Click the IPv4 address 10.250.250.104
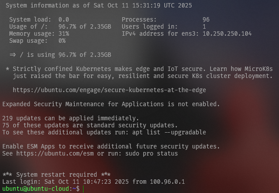279x193 pixels. tap(227, 34)
